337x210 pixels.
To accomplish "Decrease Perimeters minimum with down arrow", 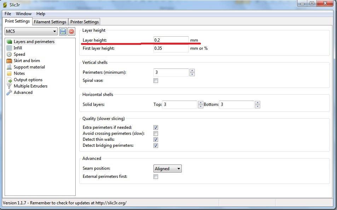I will (x=192, y=74).
